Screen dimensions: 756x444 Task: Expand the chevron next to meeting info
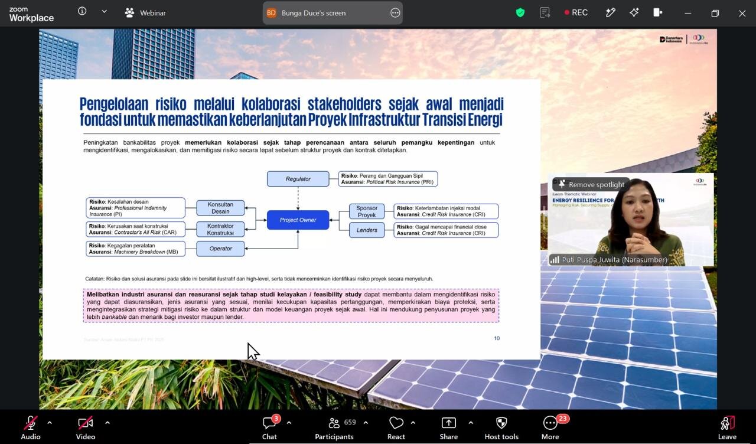pos(105,11)
